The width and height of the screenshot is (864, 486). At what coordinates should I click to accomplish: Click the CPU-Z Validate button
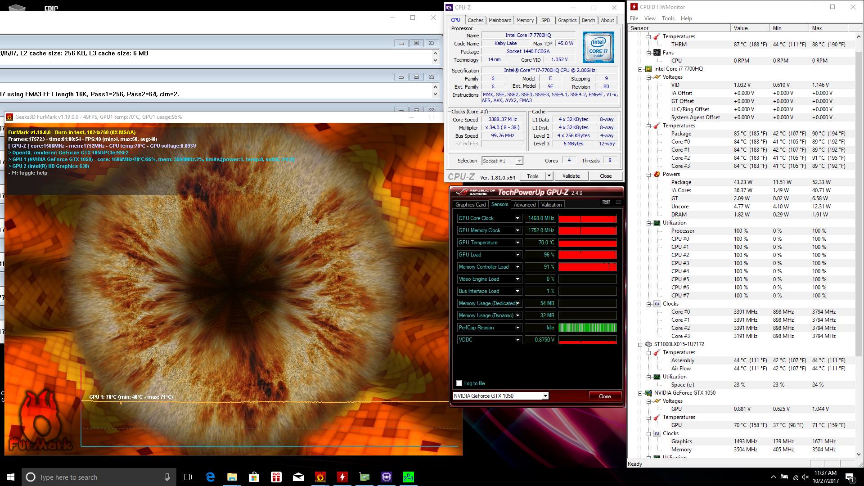(571, 176)
